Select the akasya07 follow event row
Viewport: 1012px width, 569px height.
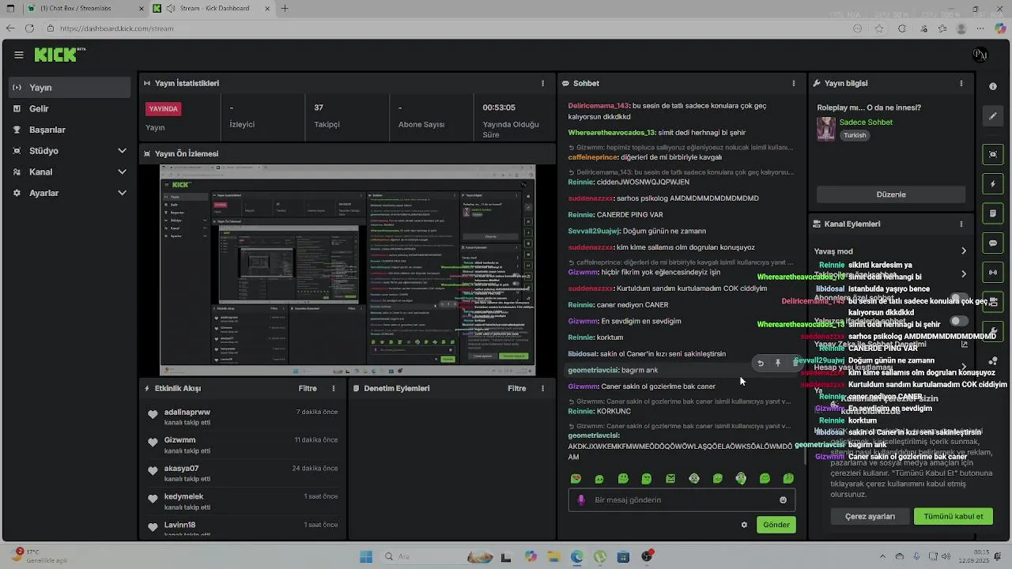click(x=243, y=473)
